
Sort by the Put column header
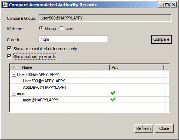(137, 67)
